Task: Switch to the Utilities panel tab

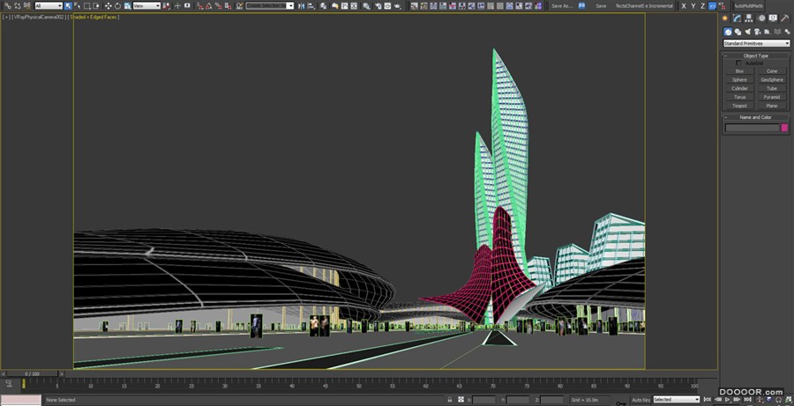Action: click(x=785, y=18)
